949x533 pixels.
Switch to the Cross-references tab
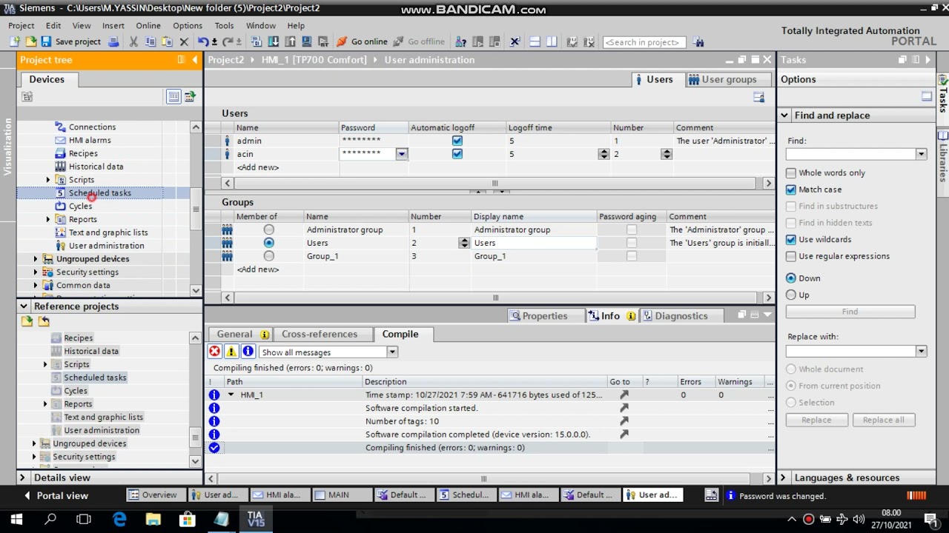pos(320,334)
